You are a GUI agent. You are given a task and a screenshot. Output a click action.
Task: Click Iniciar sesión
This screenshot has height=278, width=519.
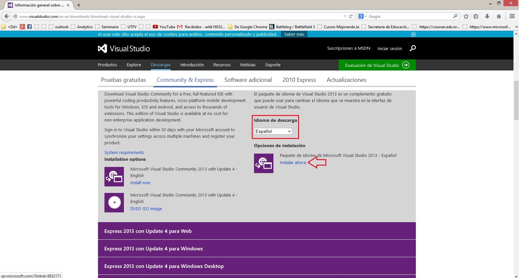click(390, 49)
